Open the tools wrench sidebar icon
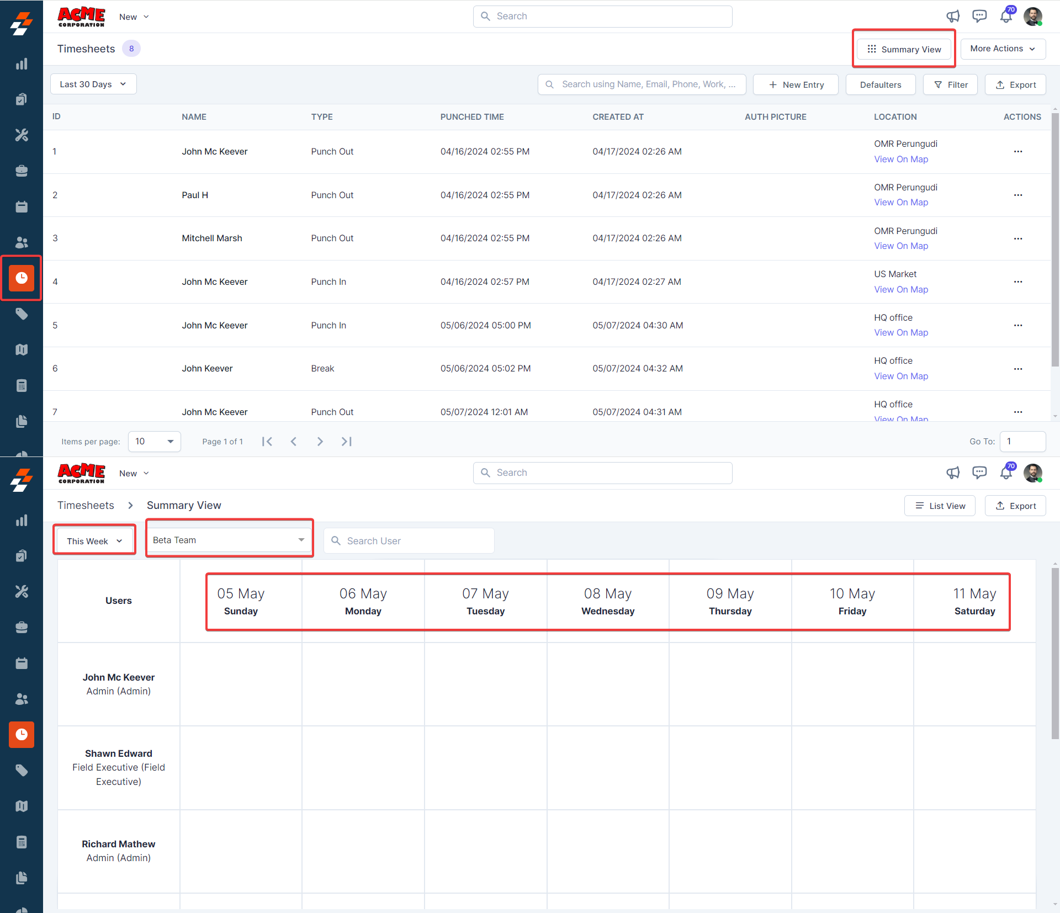Image resolution: width=1060 pixels, height=913 pixels. tap(22, 135)
